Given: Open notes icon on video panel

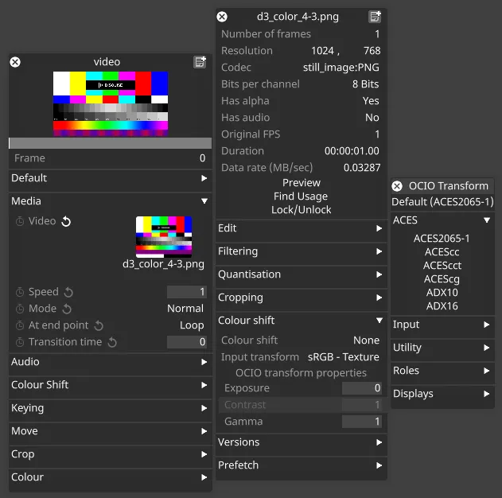Looking at the screenshot, I should (x=200, y=62).
